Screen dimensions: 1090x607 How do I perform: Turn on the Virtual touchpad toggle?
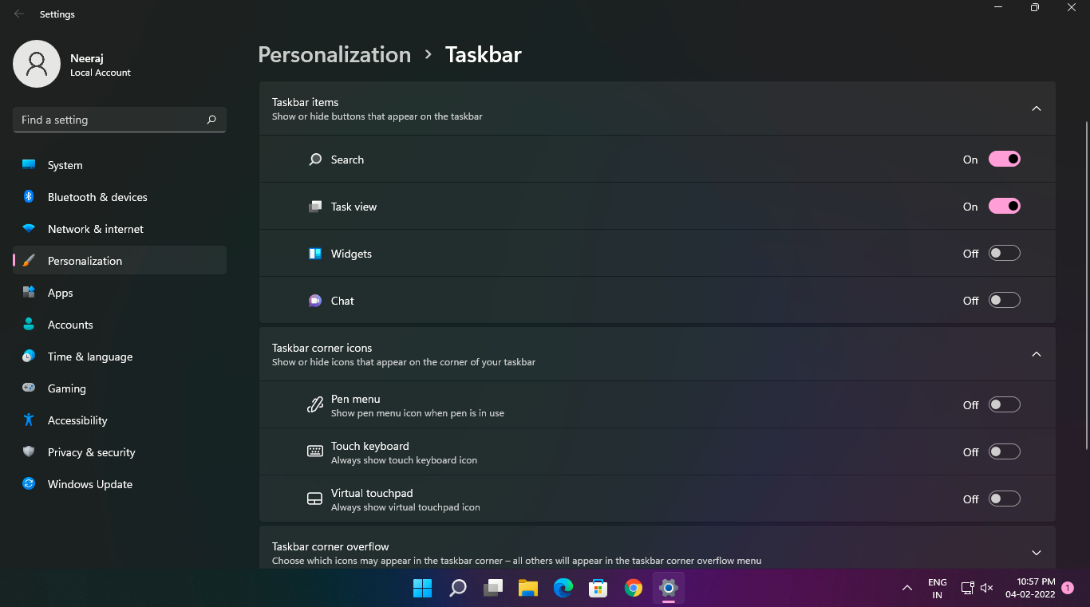click(1005, 499)
